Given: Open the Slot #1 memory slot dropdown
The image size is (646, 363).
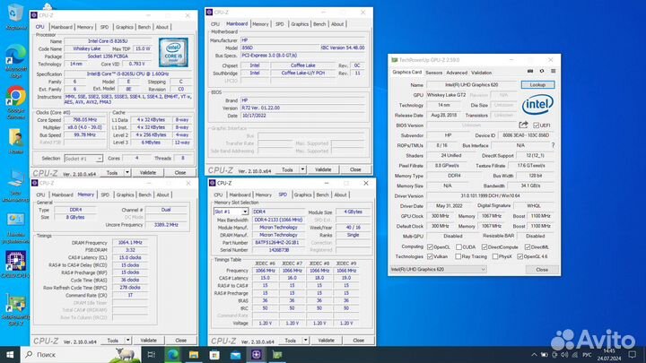Looking at the screenshot, I should click(231, 212).
